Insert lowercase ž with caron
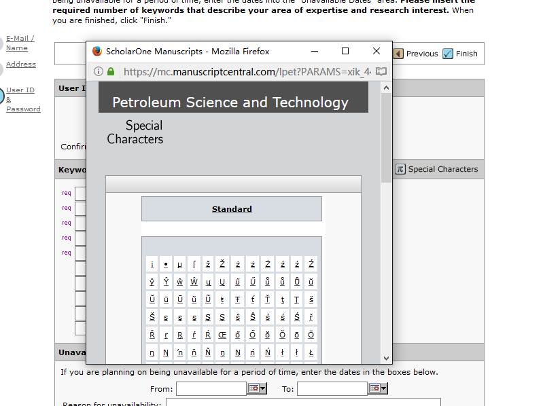543x406 pixels. (208, 265)
